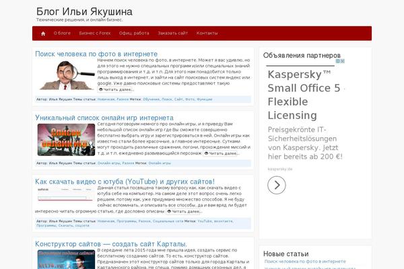Open the 'Новичкам' category under the photo search post
Image resolution: width=404 pixels, height=269 pixels.
[x=106, y=100]
